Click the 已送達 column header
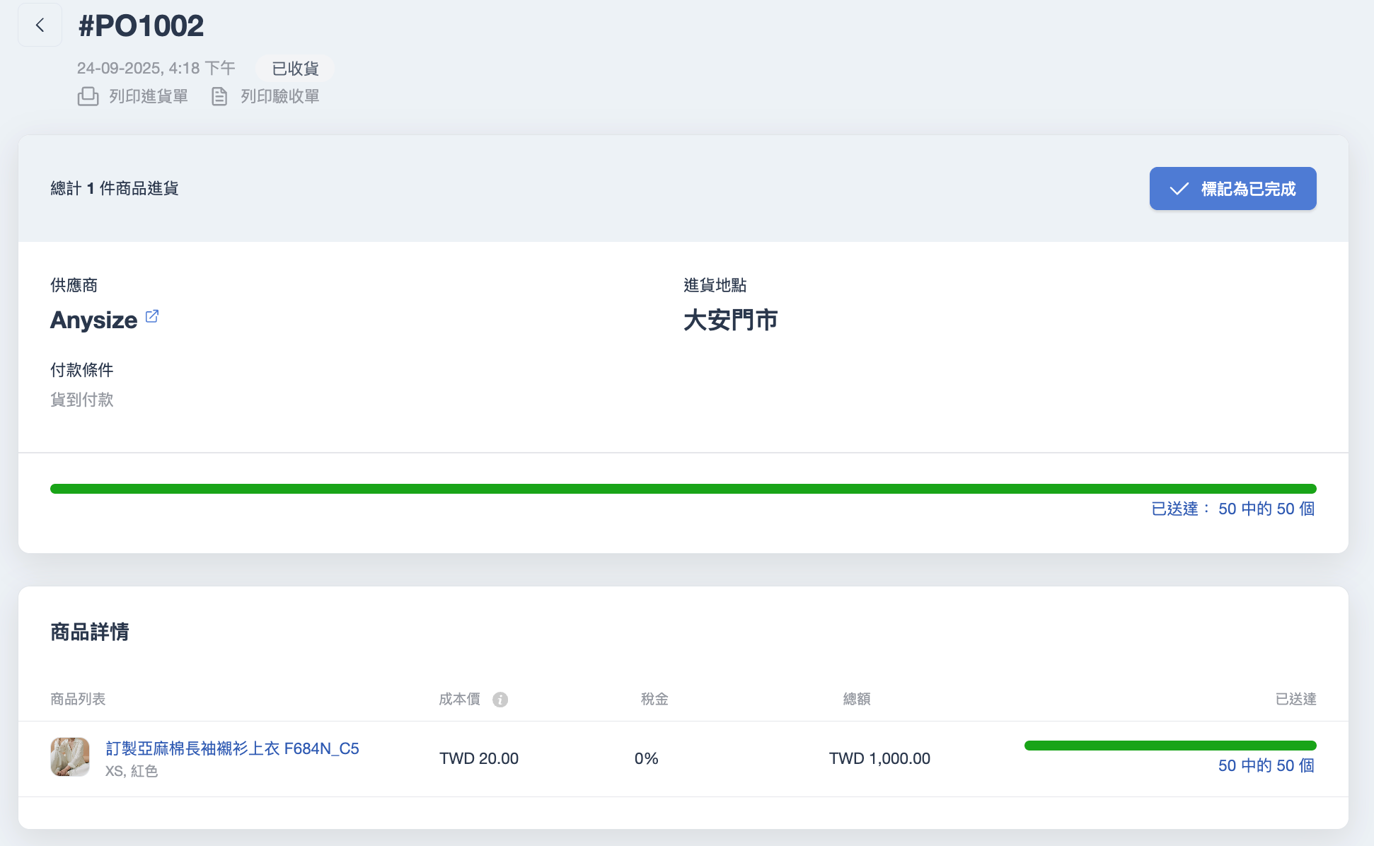 (x=1295, y=699)
